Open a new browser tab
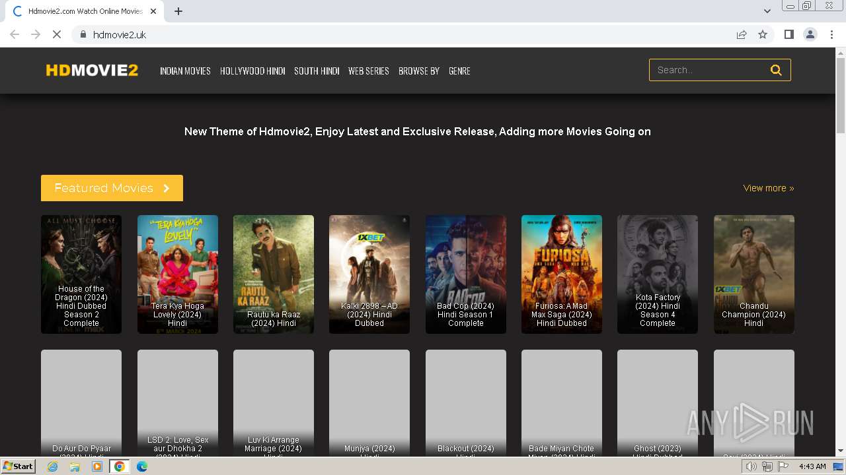Viewport: 846px width, 475px height. (178, 11)
